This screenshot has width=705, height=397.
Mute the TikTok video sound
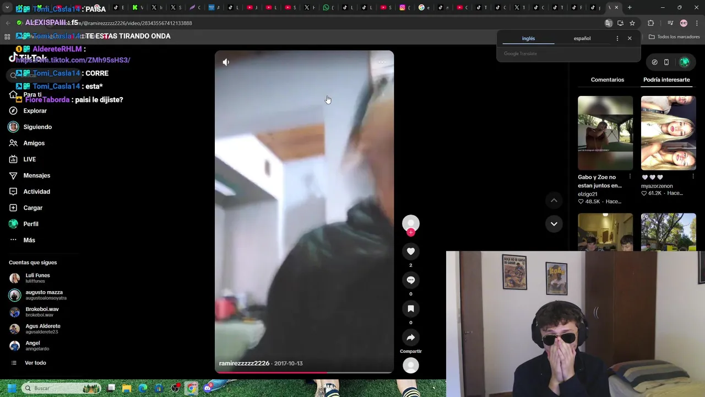[226, 62]
